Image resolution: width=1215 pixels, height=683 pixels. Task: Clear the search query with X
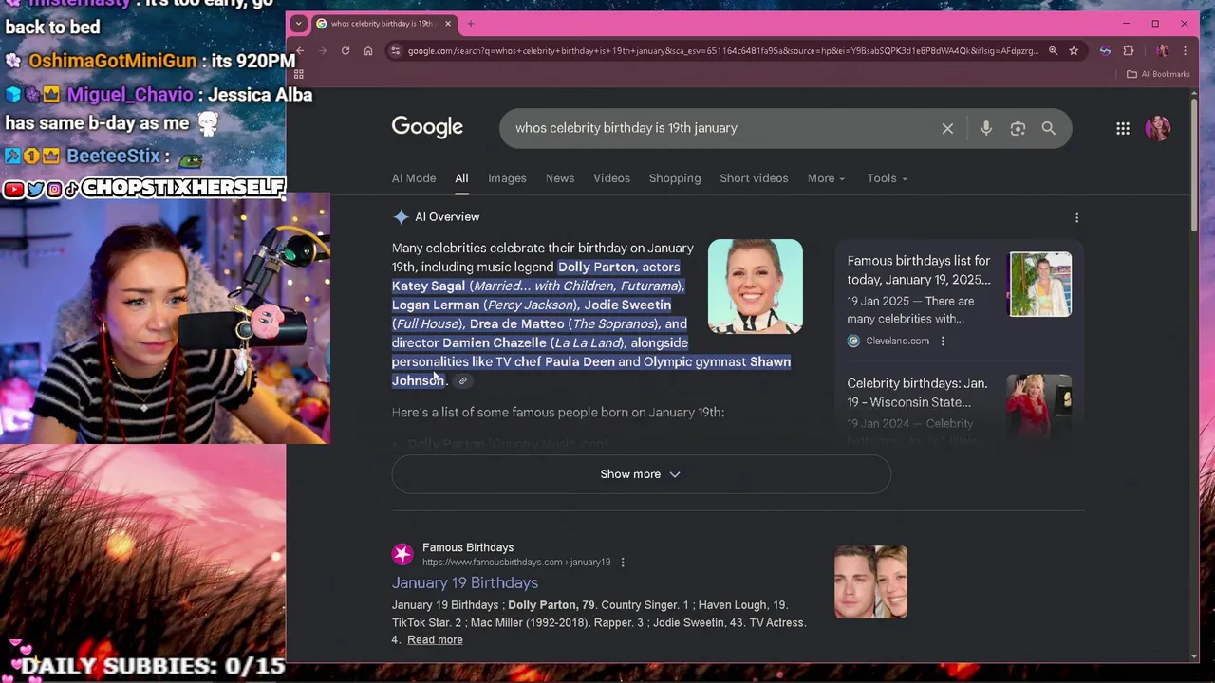(x=947, y=128)
